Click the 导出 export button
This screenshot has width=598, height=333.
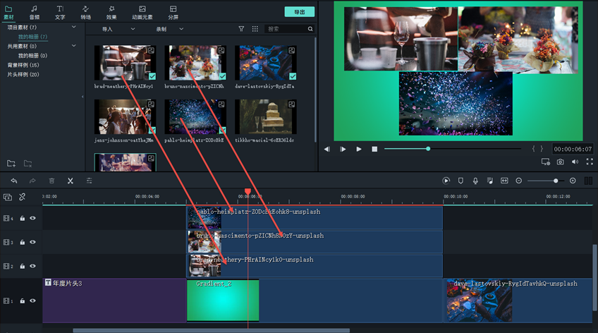[299, 12]
